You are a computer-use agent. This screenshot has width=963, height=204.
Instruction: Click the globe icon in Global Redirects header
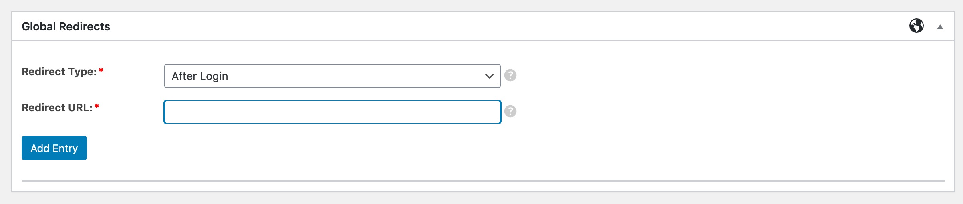pos(916,26)
